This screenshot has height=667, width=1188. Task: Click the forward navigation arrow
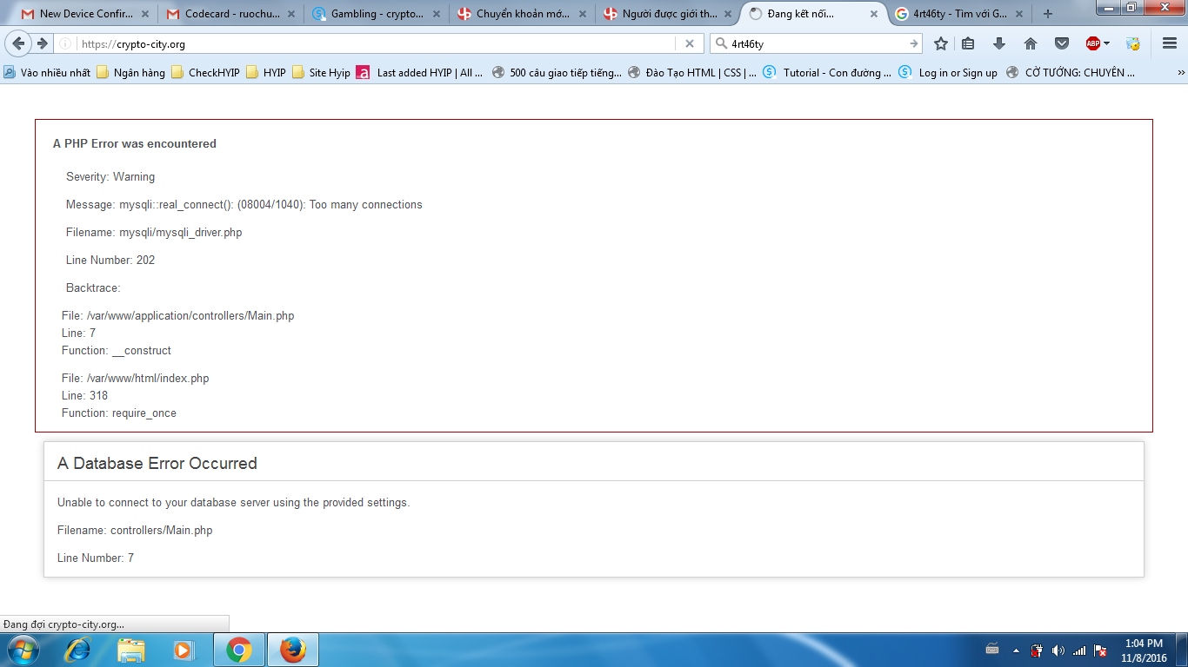(x=42, y=43)
